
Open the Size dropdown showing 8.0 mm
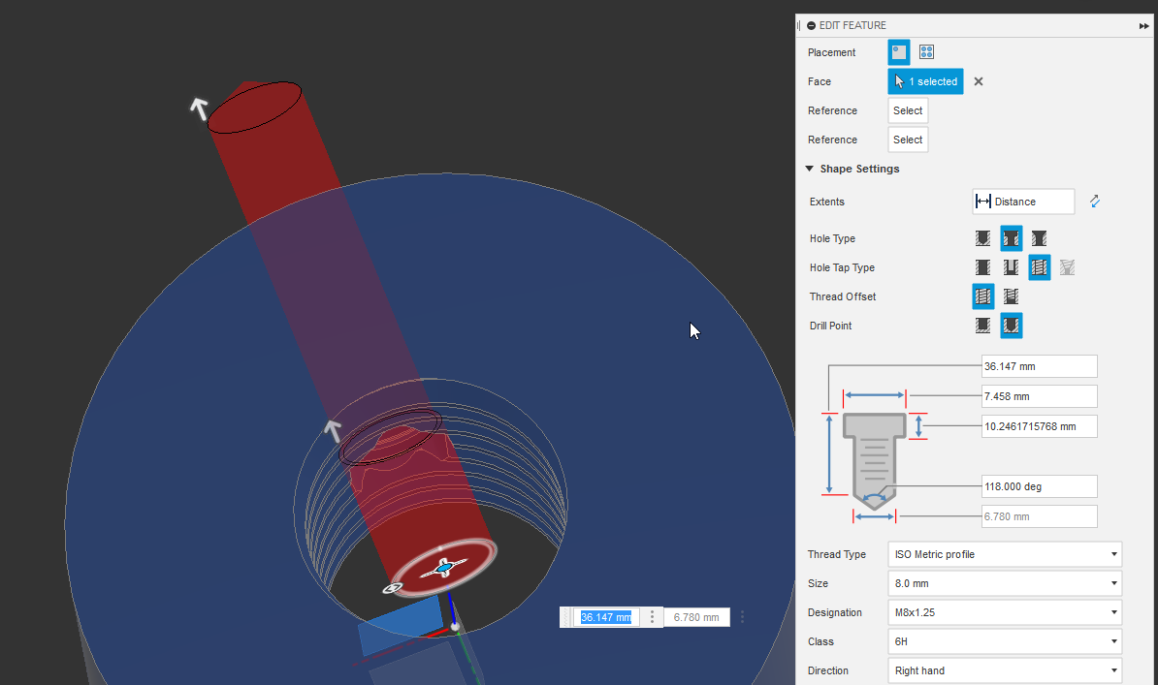pyautogui.click(x=1004, y=583)
